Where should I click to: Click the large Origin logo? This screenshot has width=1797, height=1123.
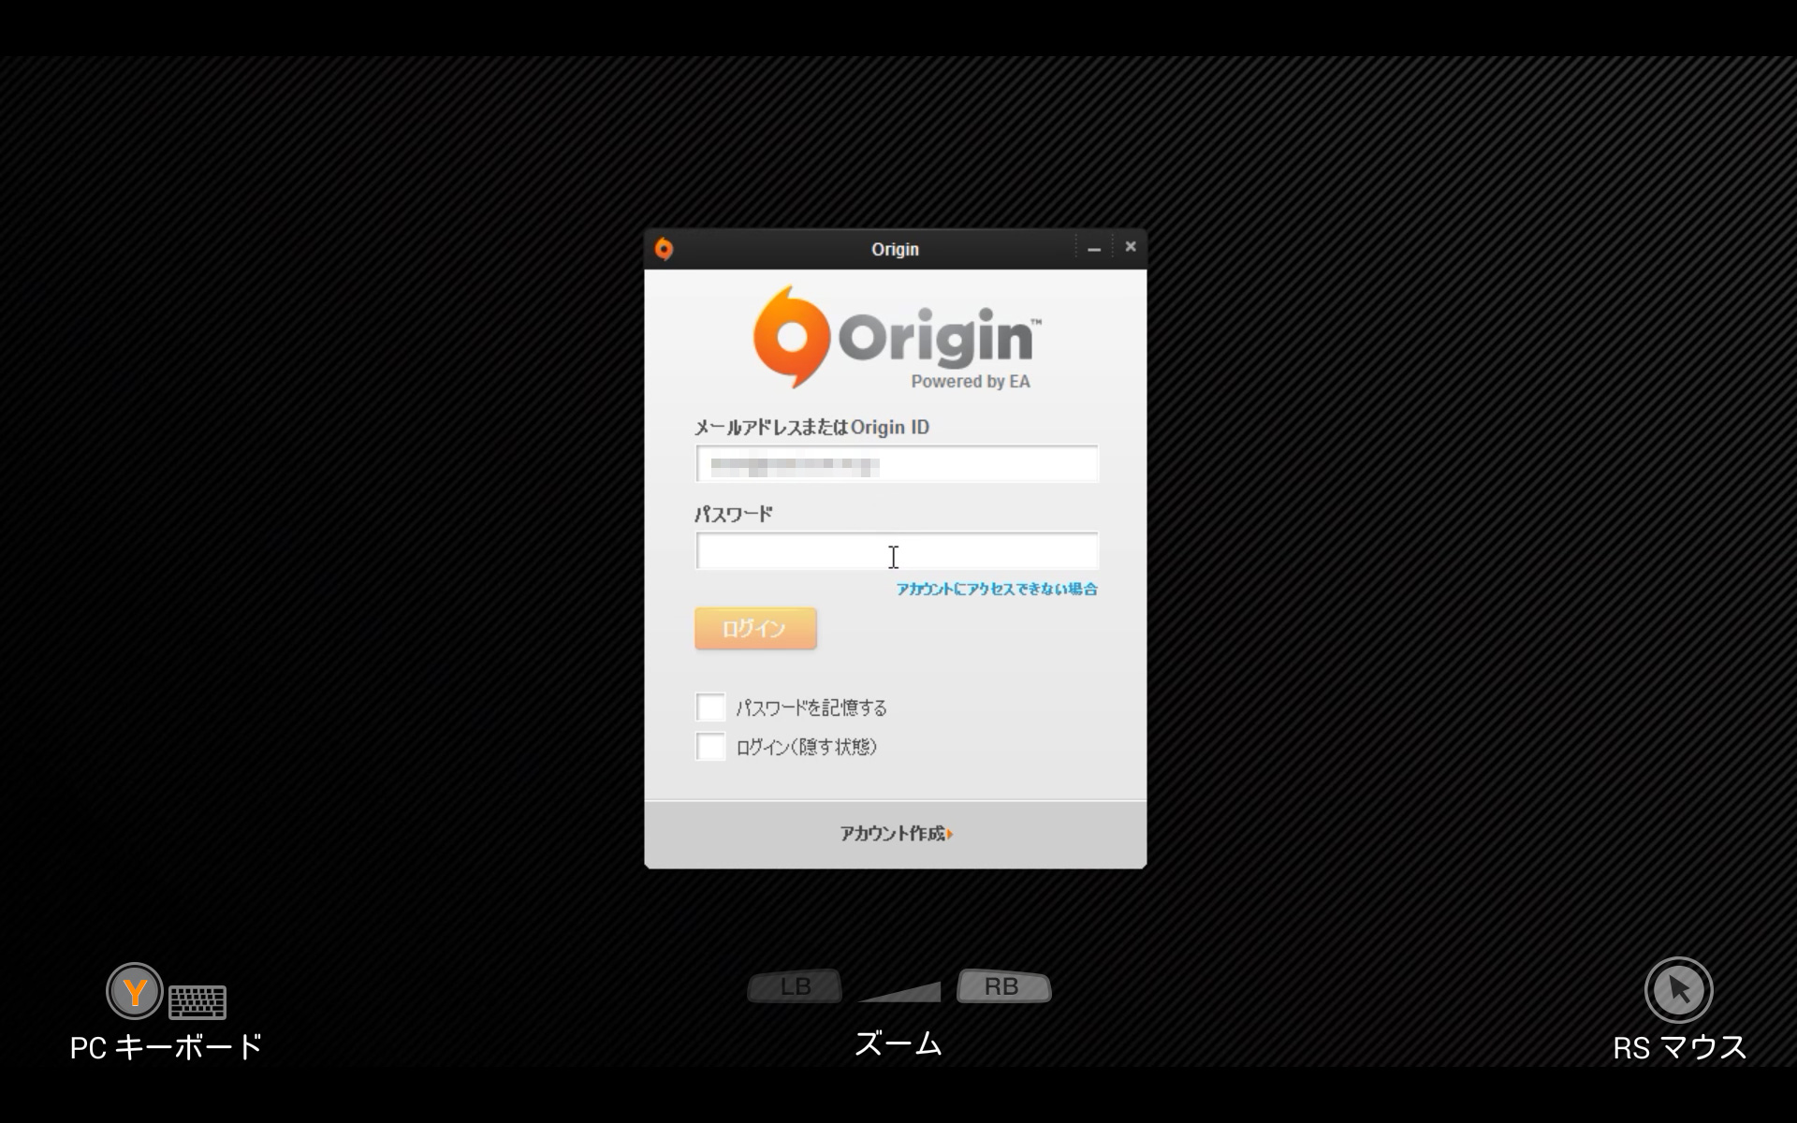896,338
